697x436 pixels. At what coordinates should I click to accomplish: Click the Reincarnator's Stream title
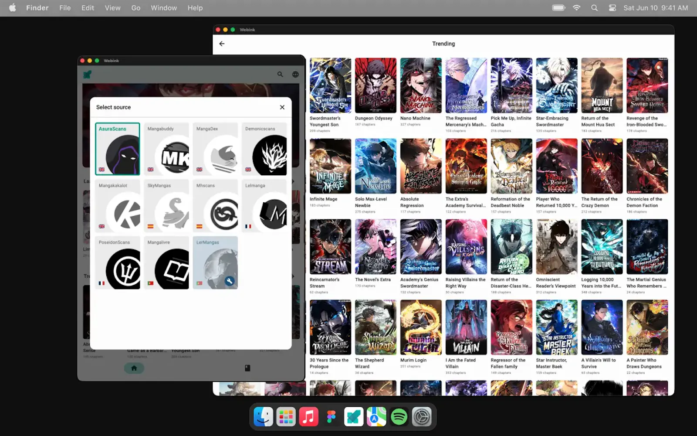click(x=325, y=283)
